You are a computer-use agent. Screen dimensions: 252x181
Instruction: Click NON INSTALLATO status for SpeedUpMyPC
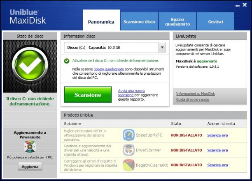187,135
